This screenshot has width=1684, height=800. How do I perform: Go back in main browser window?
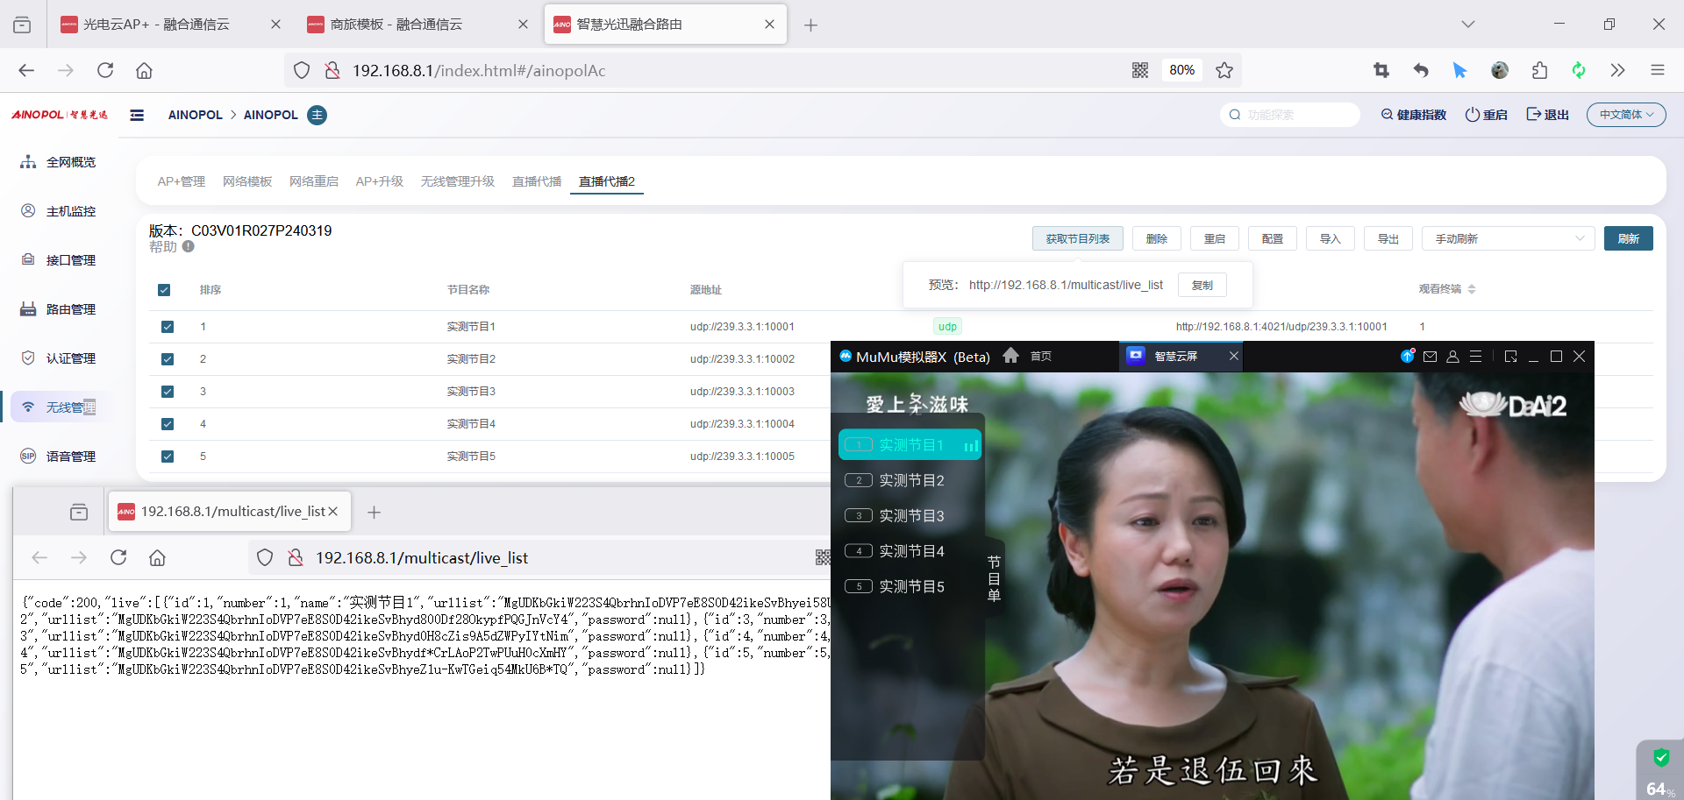(26, 70)
